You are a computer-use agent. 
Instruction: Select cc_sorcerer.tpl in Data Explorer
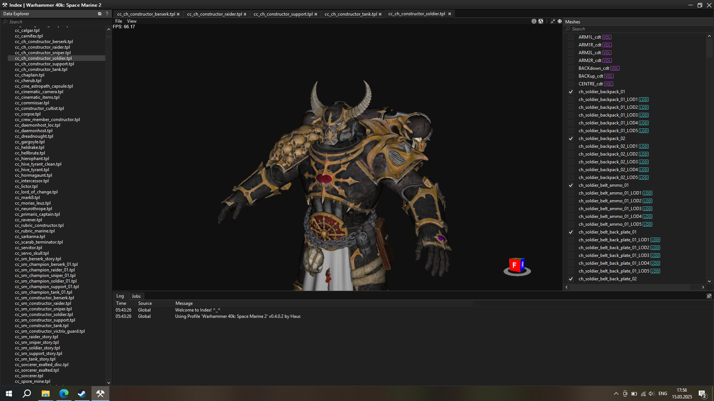click(29, 376)
